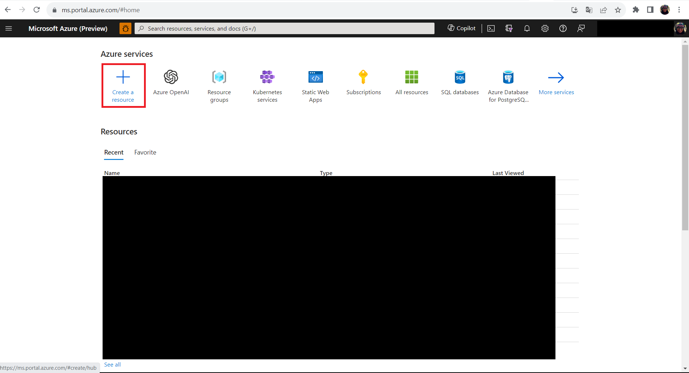This screenshot has height=373, width=689.
Task: Open account avatar in Azure header
Action: (x=680, y=28)
